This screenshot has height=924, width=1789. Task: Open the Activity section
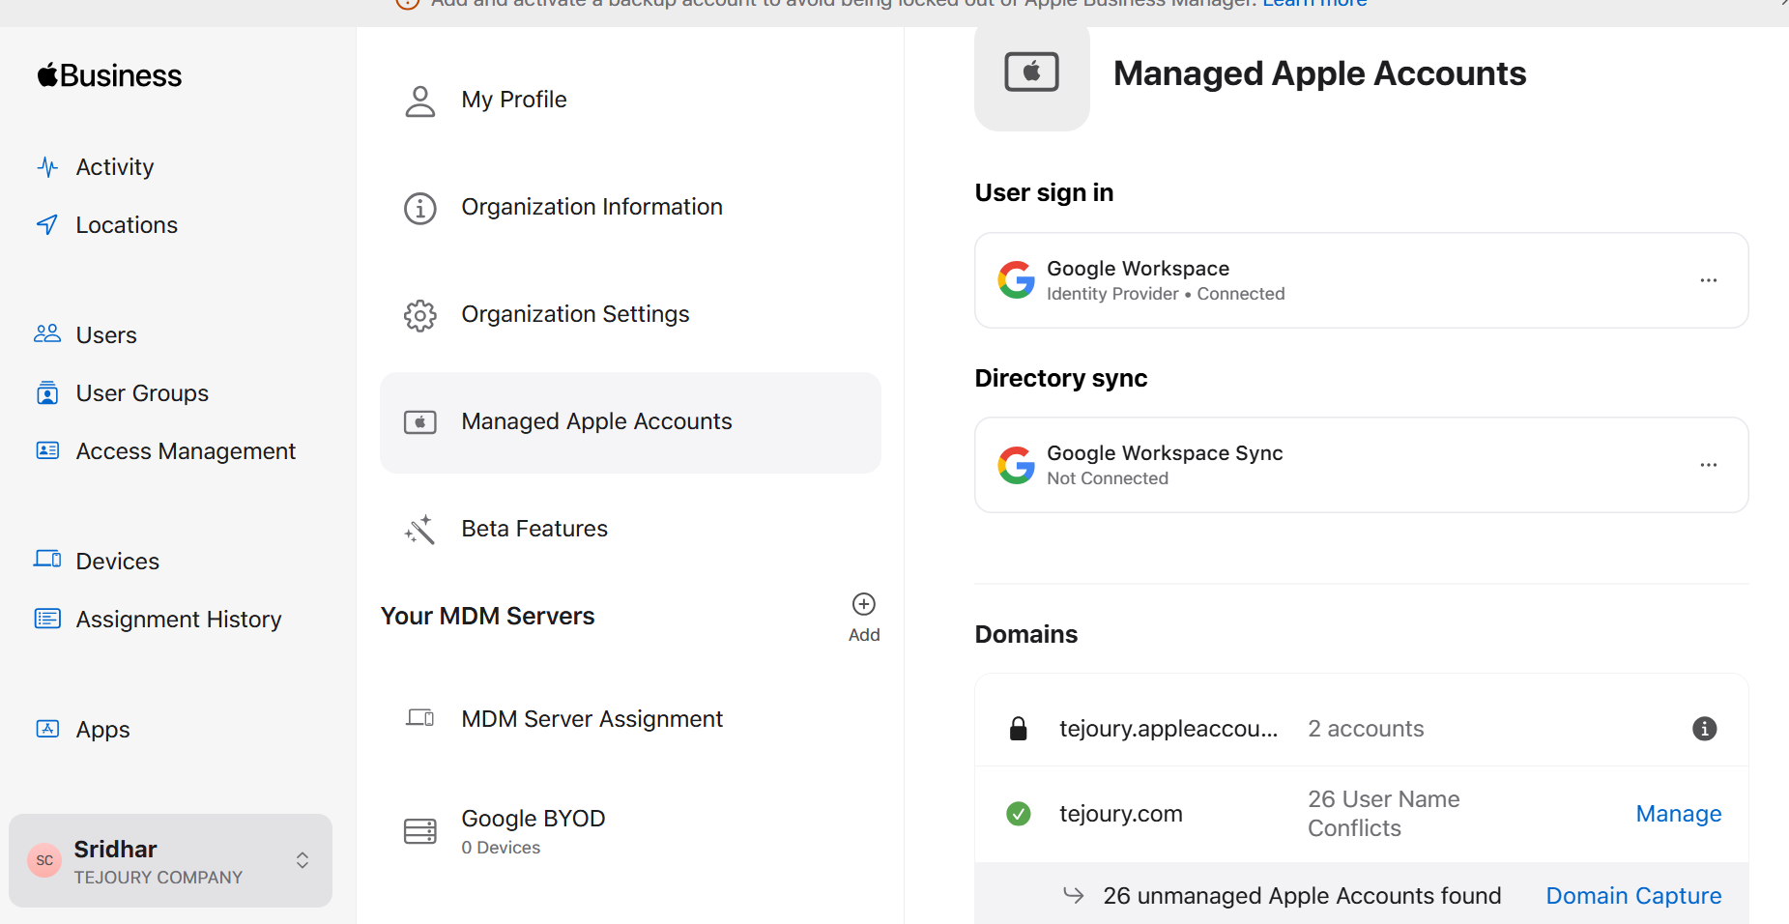pyautogui.click(x=114, y=167)
